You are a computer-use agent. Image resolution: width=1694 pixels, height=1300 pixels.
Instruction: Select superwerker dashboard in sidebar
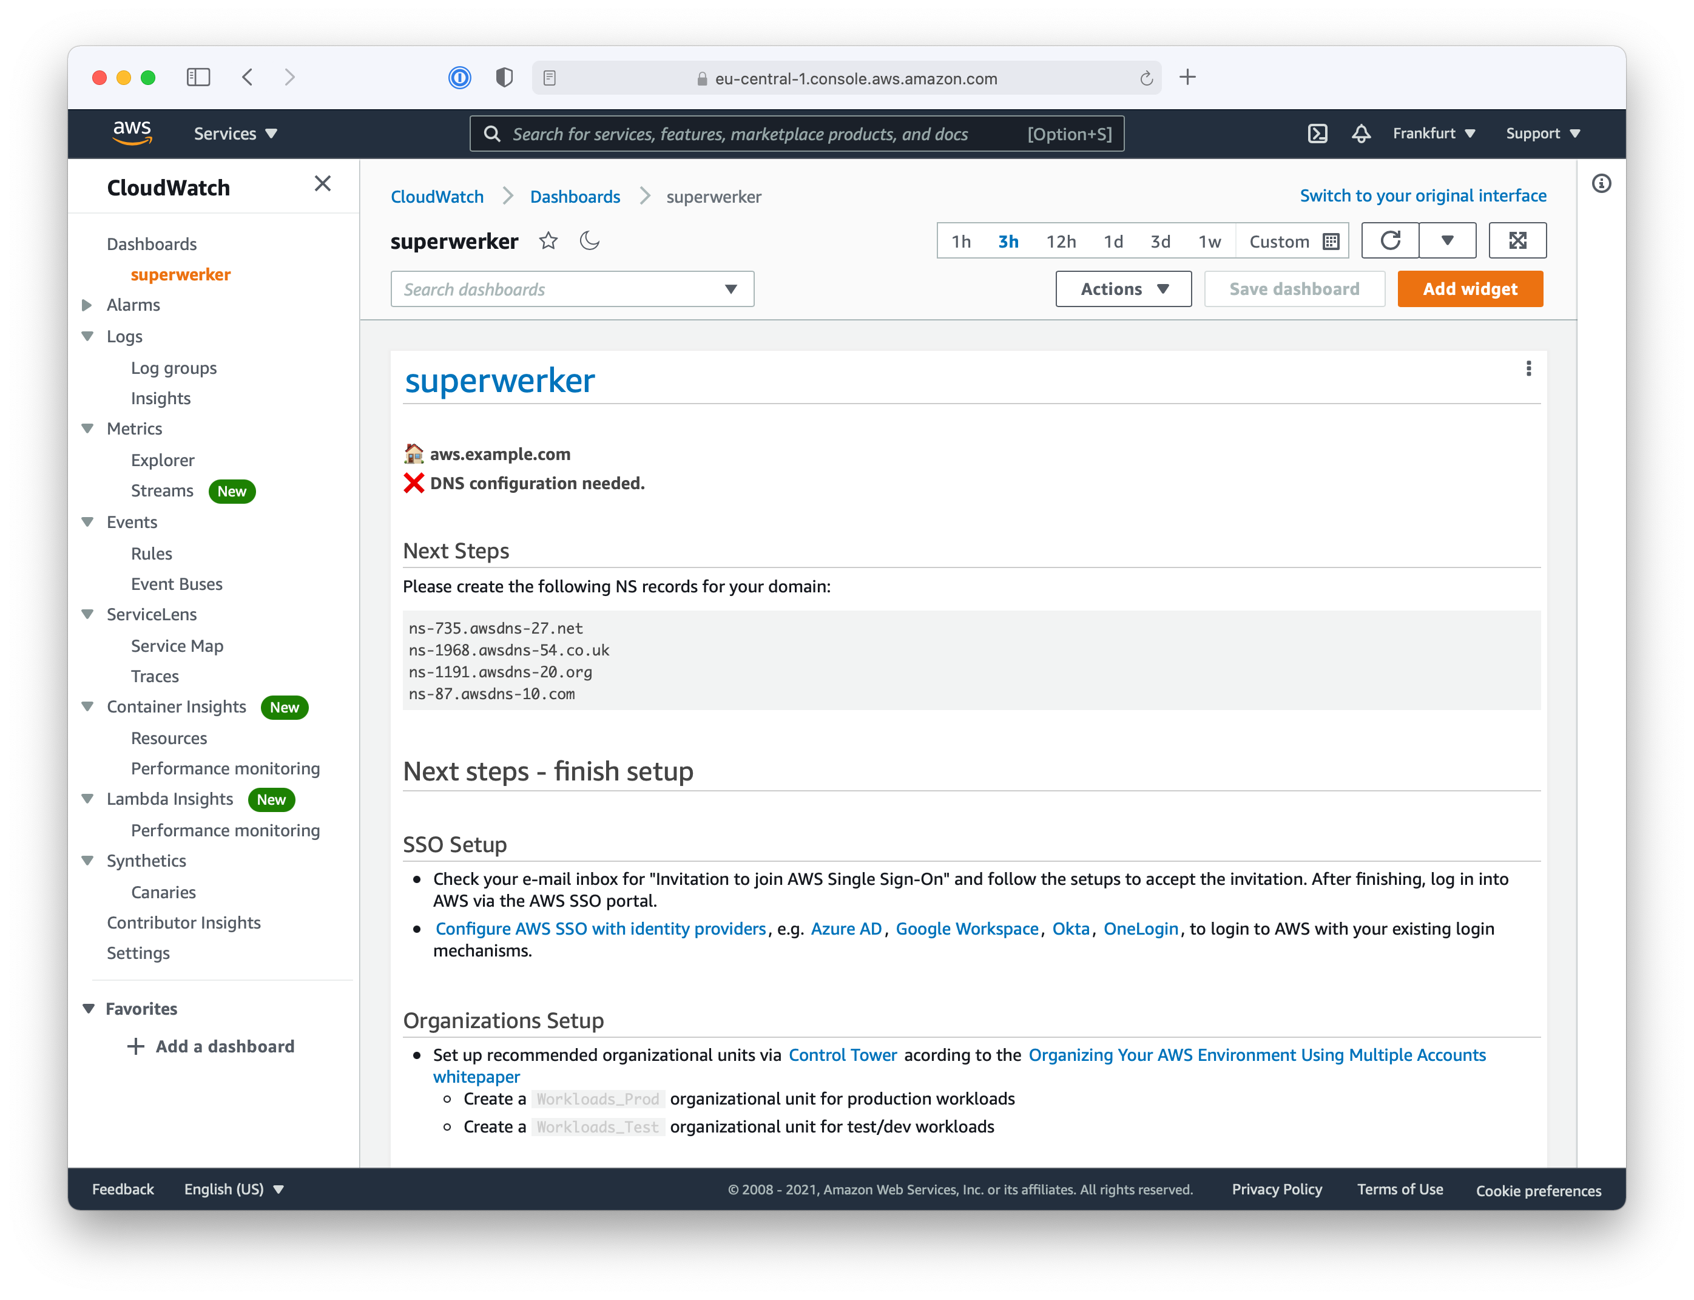(x=180, y=275)
